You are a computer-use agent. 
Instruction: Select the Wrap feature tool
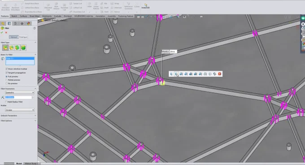[115, 4]
